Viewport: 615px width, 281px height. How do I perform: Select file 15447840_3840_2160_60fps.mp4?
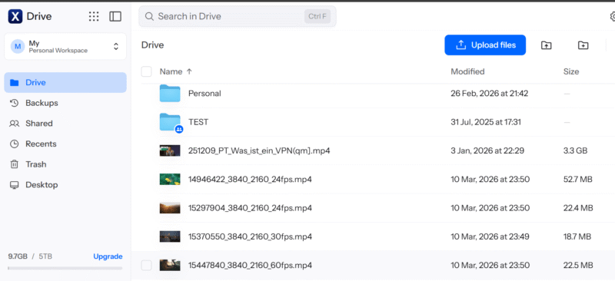click(251, 266)
